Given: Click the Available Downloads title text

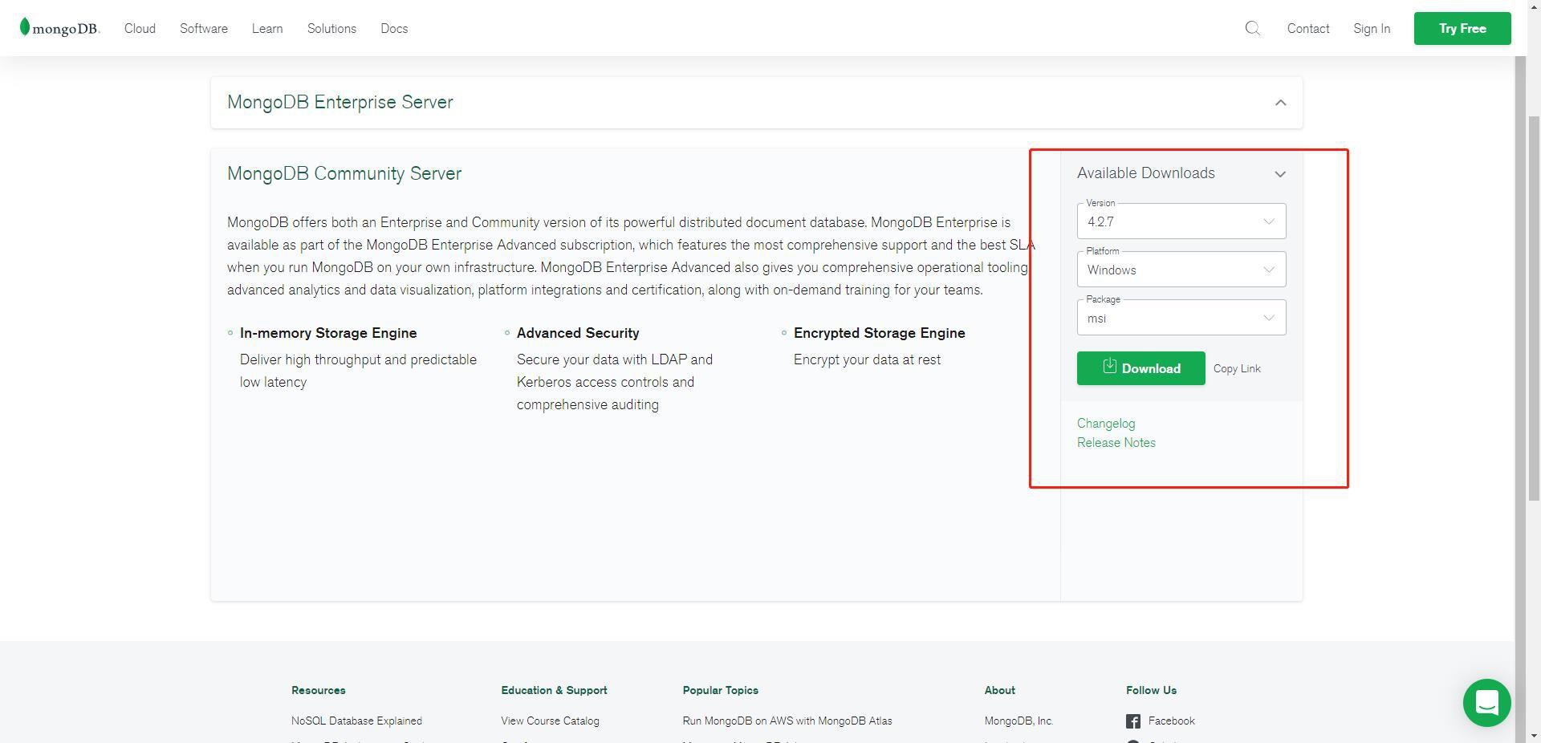Looking at the screenshot, I should (1145, 173).
